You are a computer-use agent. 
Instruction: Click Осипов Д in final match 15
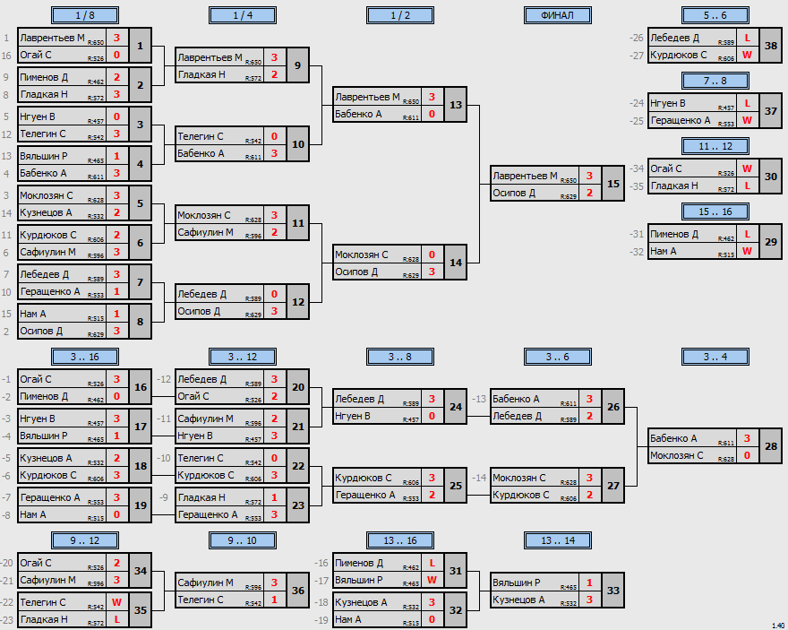point(514,193)
